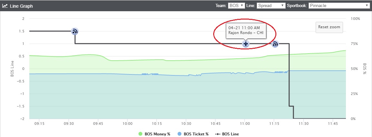Click the 04-21 11:00 AM tooltip timestamp
This screenshot has width=372, height=137.
[x=244, y=28]
